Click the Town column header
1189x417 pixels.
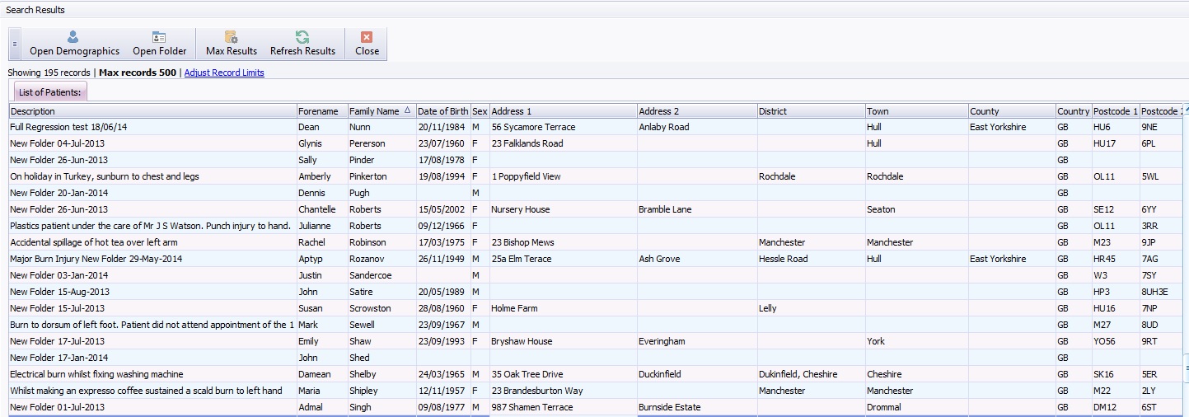[915, 111]
